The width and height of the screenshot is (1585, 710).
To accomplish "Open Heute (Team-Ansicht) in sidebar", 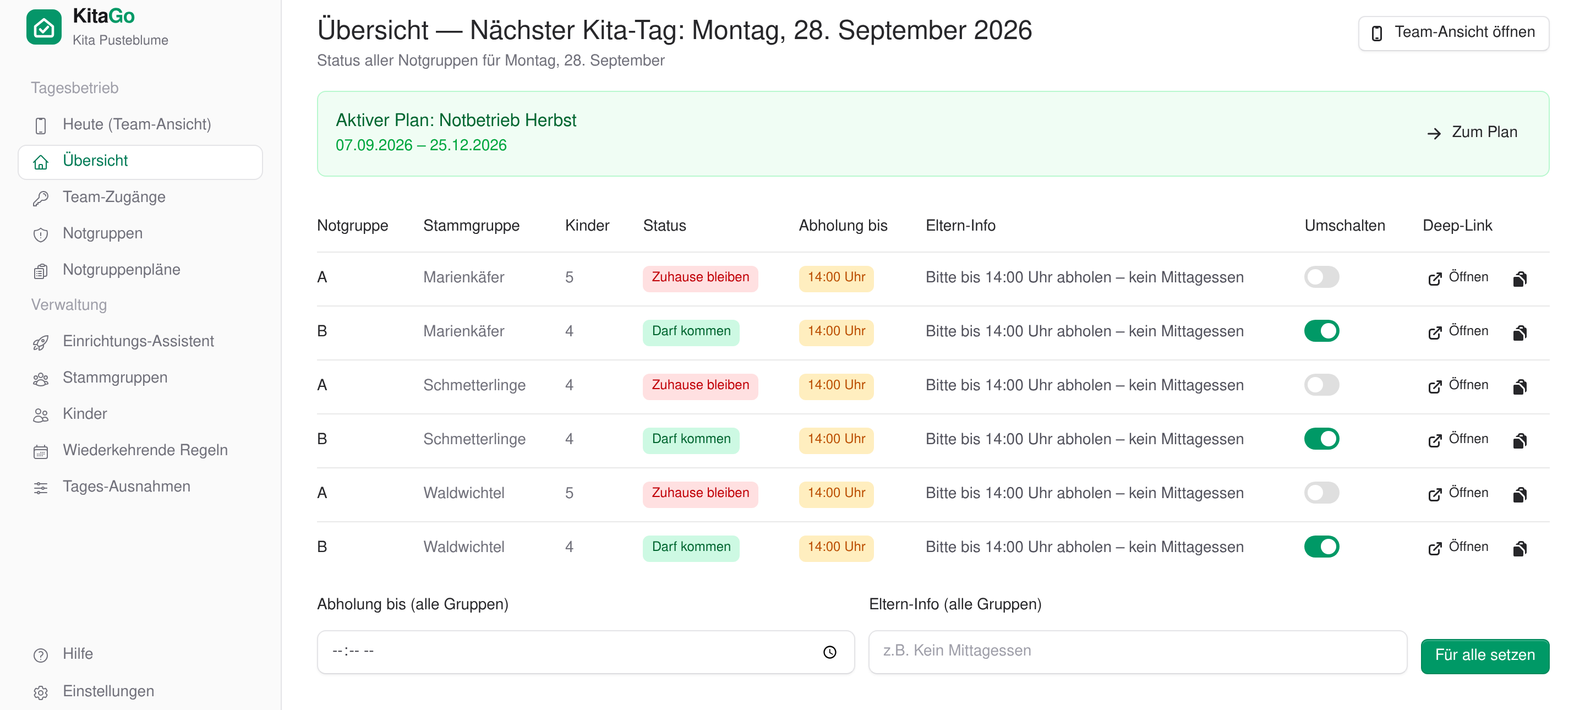I will point(140,125).
